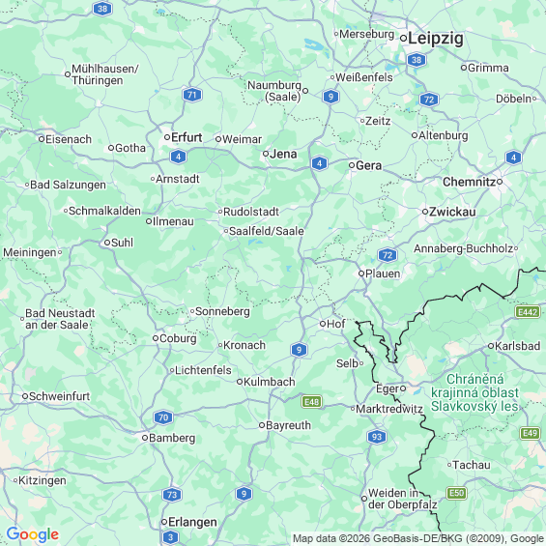This screenshot has height=546, width=546.
Task: Click the Erfurt city marker
Action: click(x=167, y=137)
